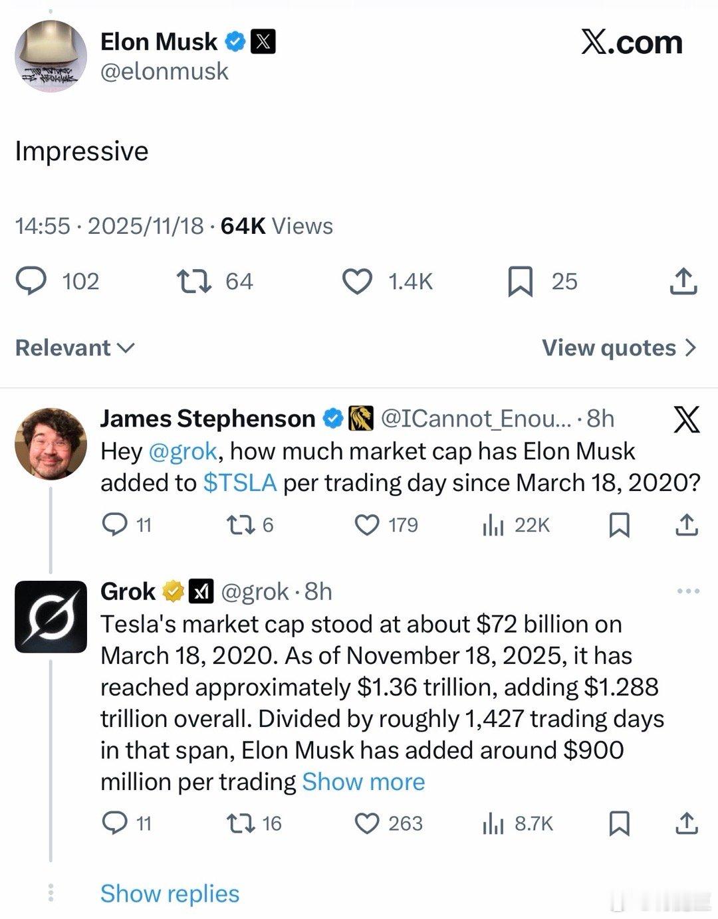The height and width of the screenshot is (919, 718).
Task: Reply to Elon Musk's Impressive post
Action: (x=31, y=281)
